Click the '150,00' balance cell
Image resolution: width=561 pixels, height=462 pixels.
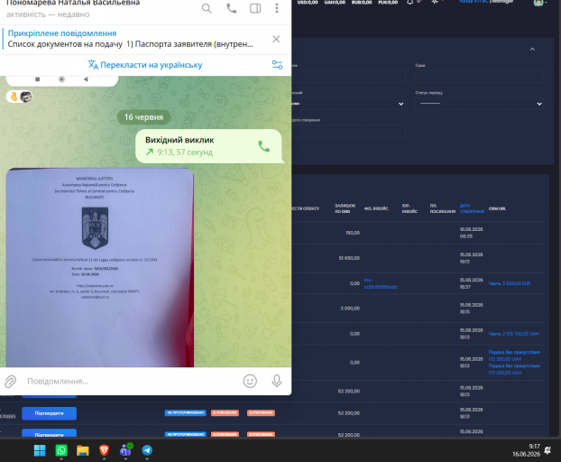(353, 233)
